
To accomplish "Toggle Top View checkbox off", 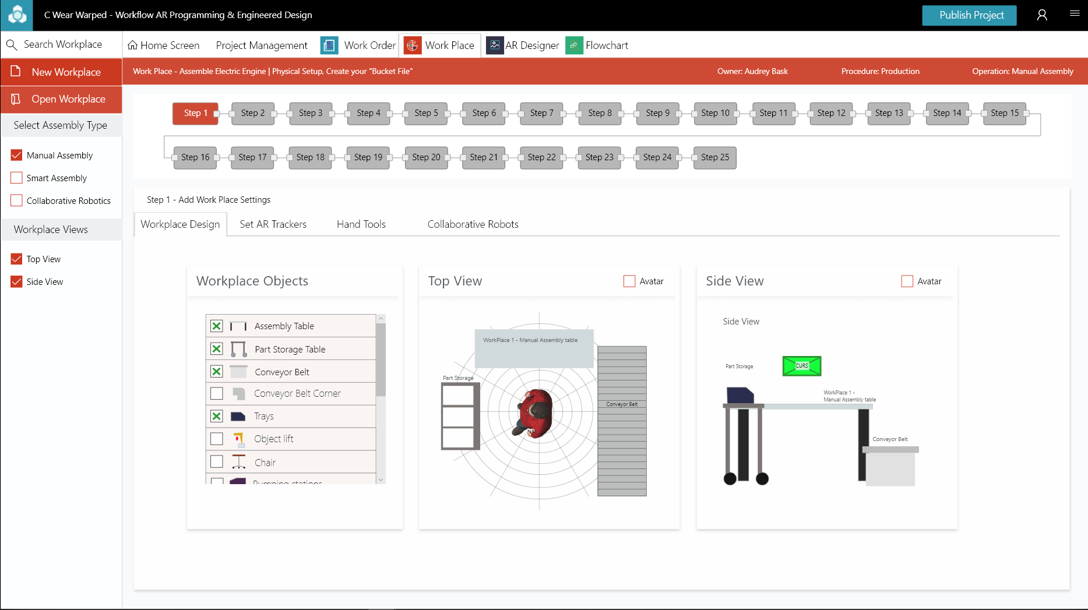I will tap(16, 259).
